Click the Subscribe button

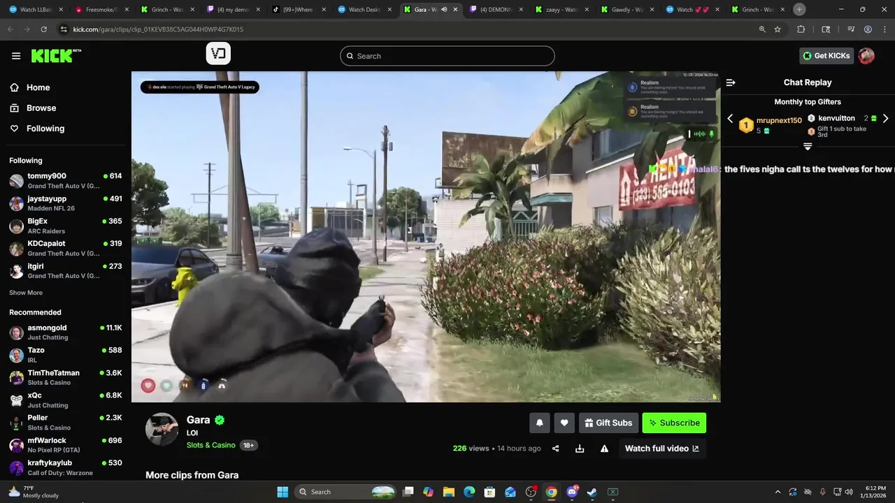point(674,423)
